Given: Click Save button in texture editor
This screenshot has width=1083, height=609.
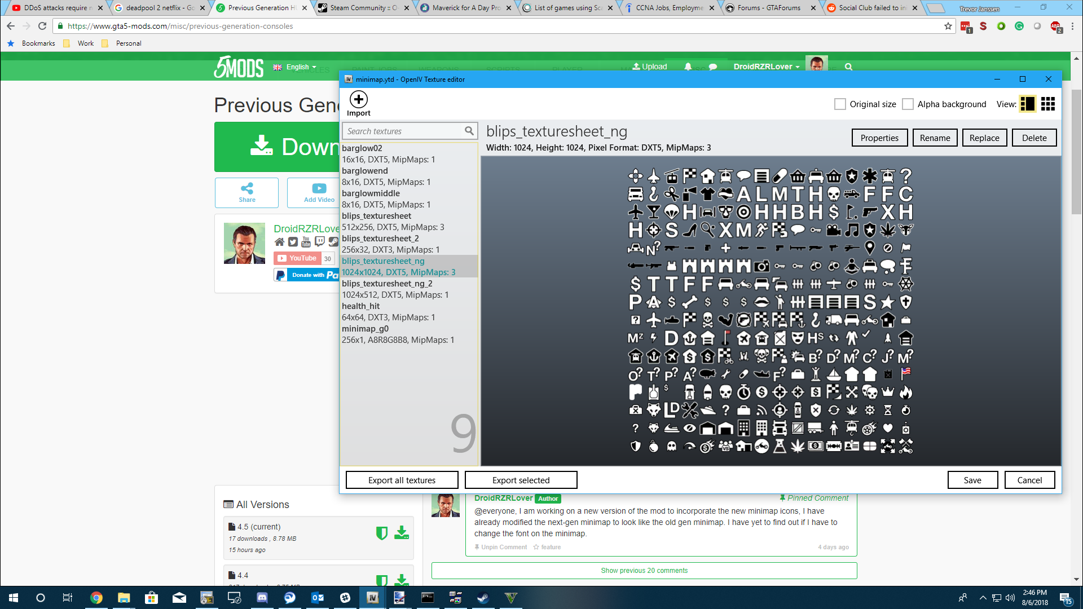Looking at the screenshot, I should click(972, 480).
